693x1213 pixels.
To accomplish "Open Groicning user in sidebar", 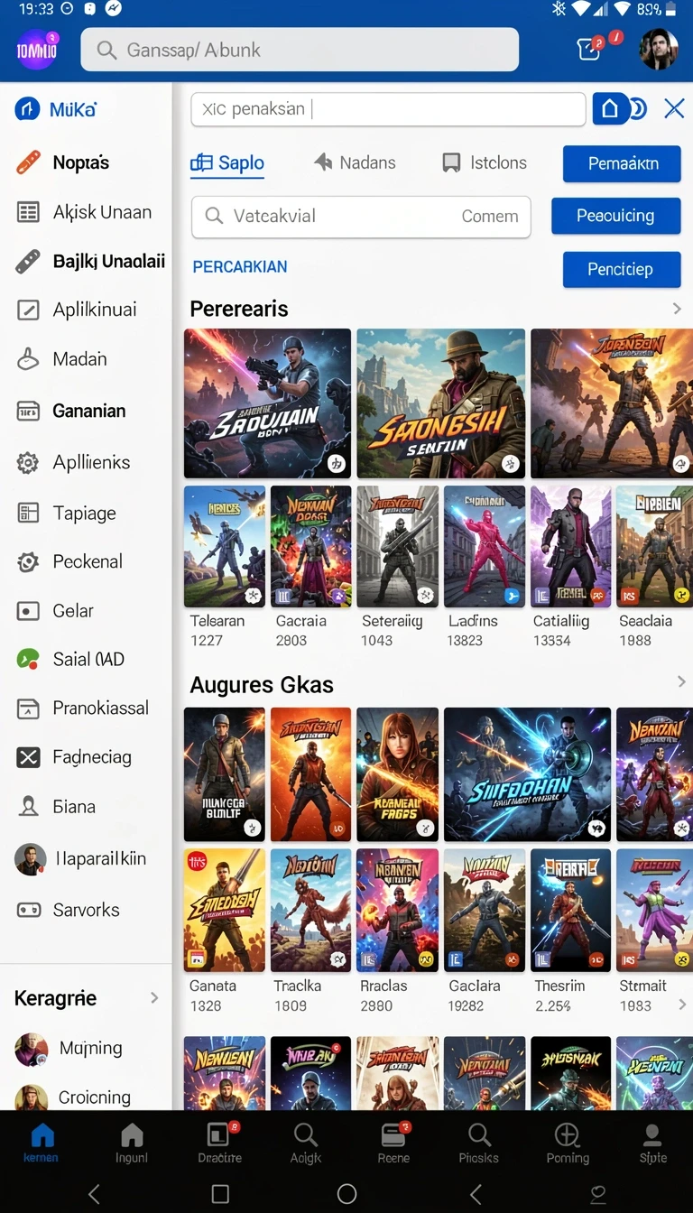I will coord(73,1097).
